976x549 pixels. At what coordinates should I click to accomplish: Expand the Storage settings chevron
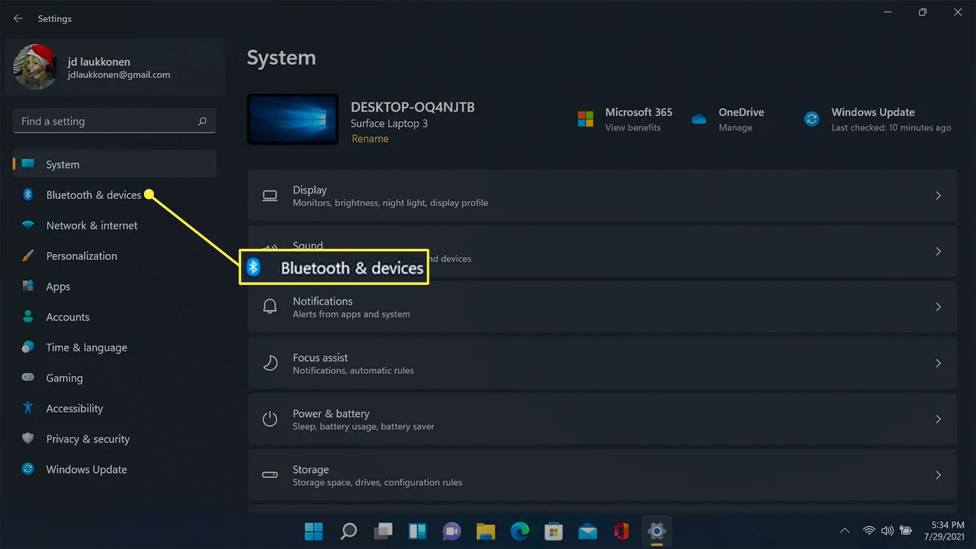[938, 475]
